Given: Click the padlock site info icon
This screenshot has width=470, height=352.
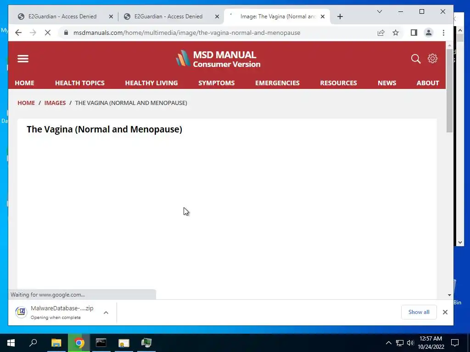Looking at the screenshot, I should coord(66,33).
